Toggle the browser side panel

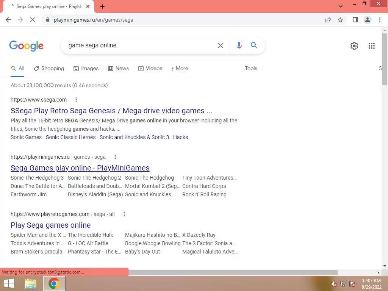(x=355, y=20)
